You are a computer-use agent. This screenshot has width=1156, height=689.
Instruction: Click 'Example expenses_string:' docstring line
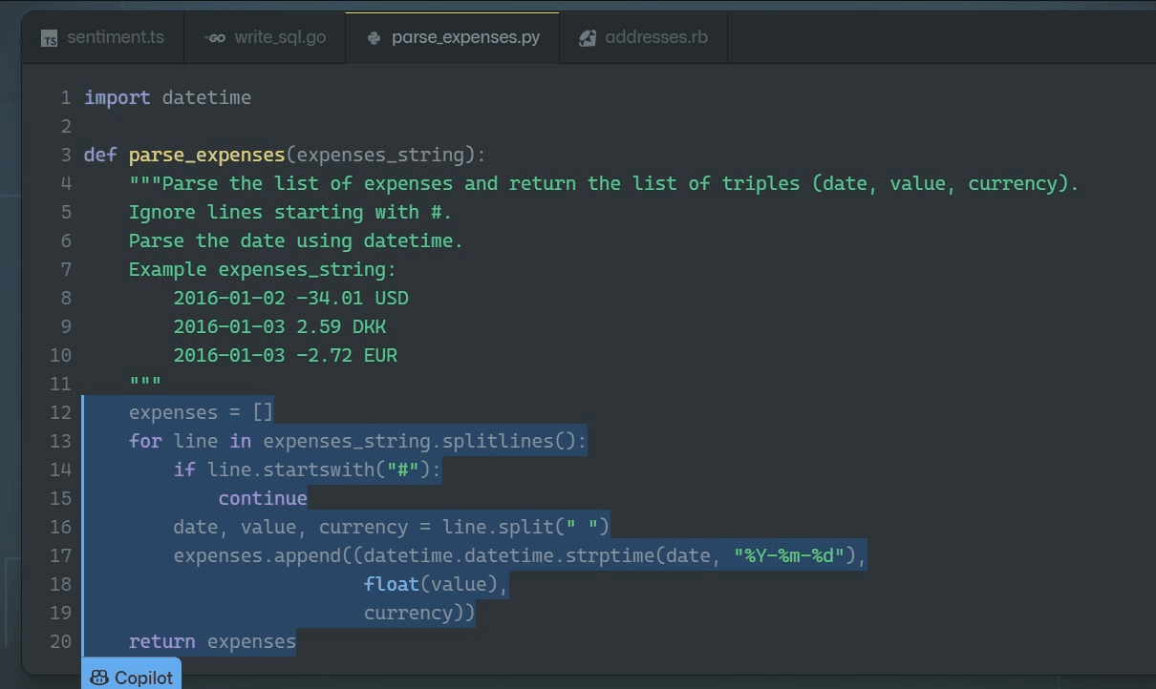click(263, 269)
